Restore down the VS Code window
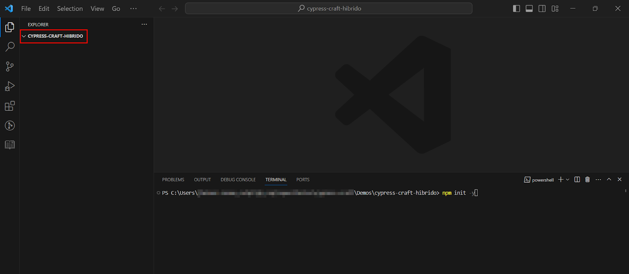Viewport: 629px width, 274px height. click(x=595, y=8)
